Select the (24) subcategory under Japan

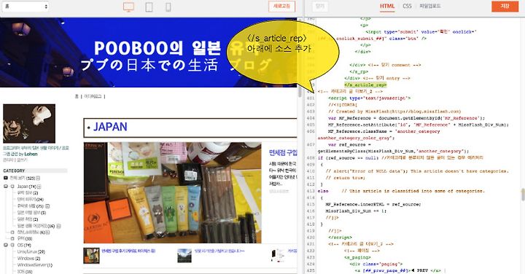30,200
